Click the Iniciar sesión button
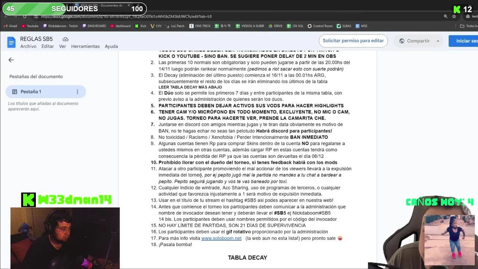The width and height of the screenshot is (478, 269). click(463, 41)
